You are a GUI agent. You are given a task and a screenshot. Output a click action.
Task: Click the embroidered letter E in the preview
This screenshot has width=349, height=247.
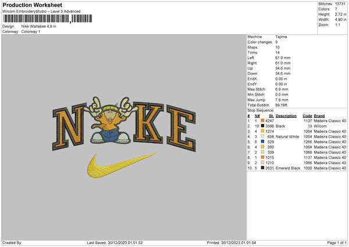181,128
